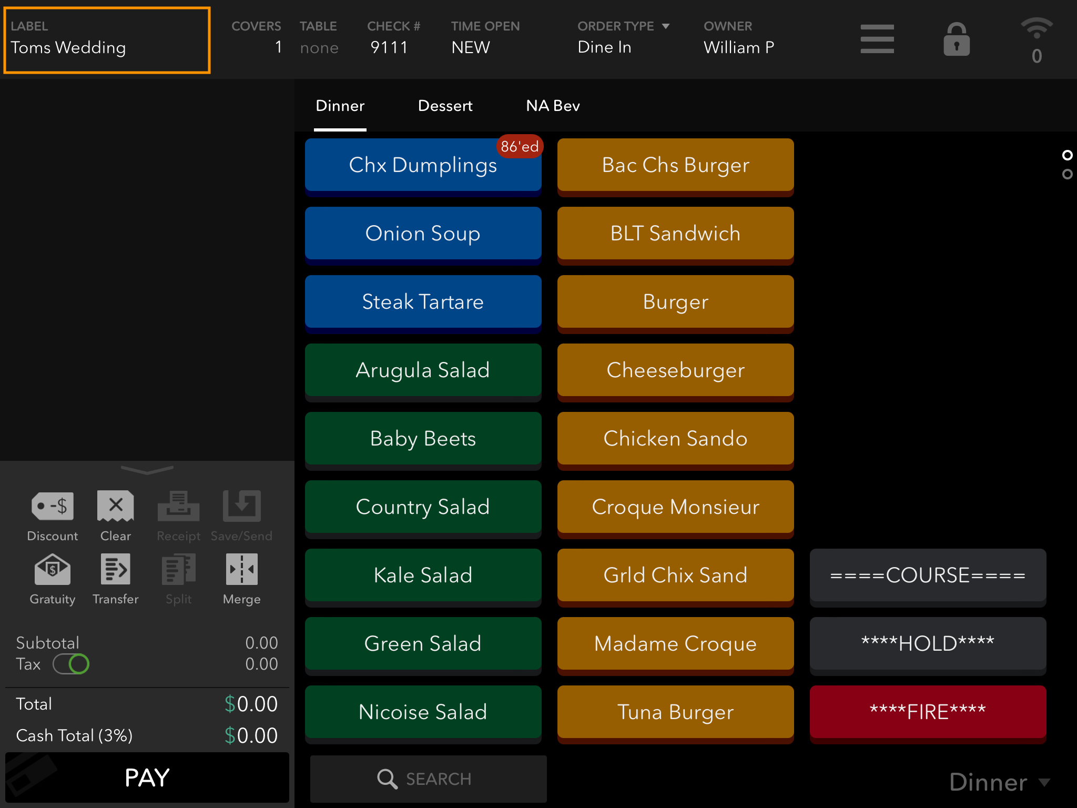Tap the Merge checks icon
The height and width of the screenshot is (808, 1077).
pos(242,569)
